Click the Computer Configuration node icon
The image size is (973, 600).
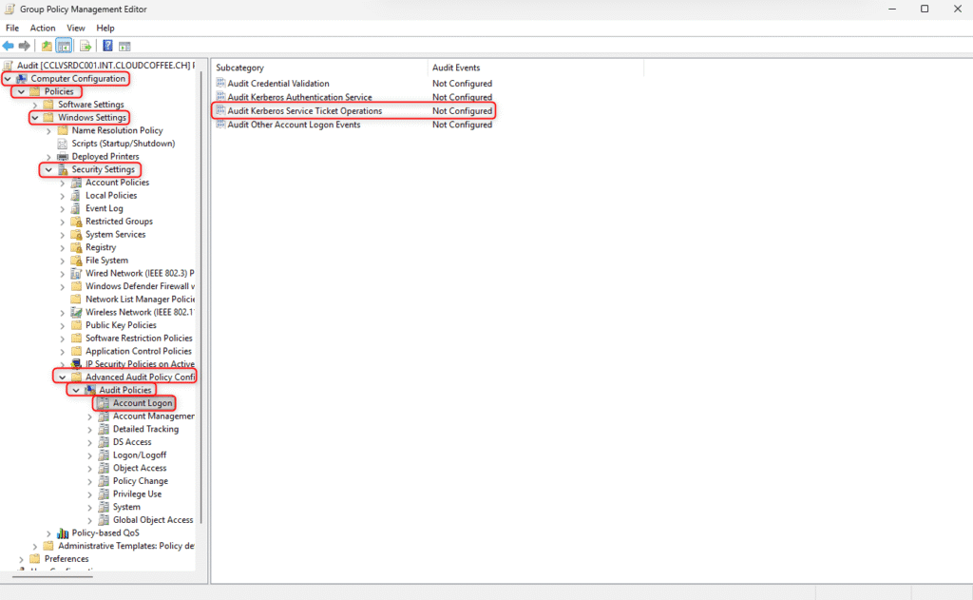click(x=22, y=79)
